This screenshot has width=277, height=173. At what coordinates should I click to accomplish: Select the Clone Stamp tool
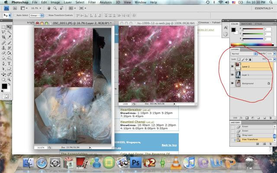3,48
